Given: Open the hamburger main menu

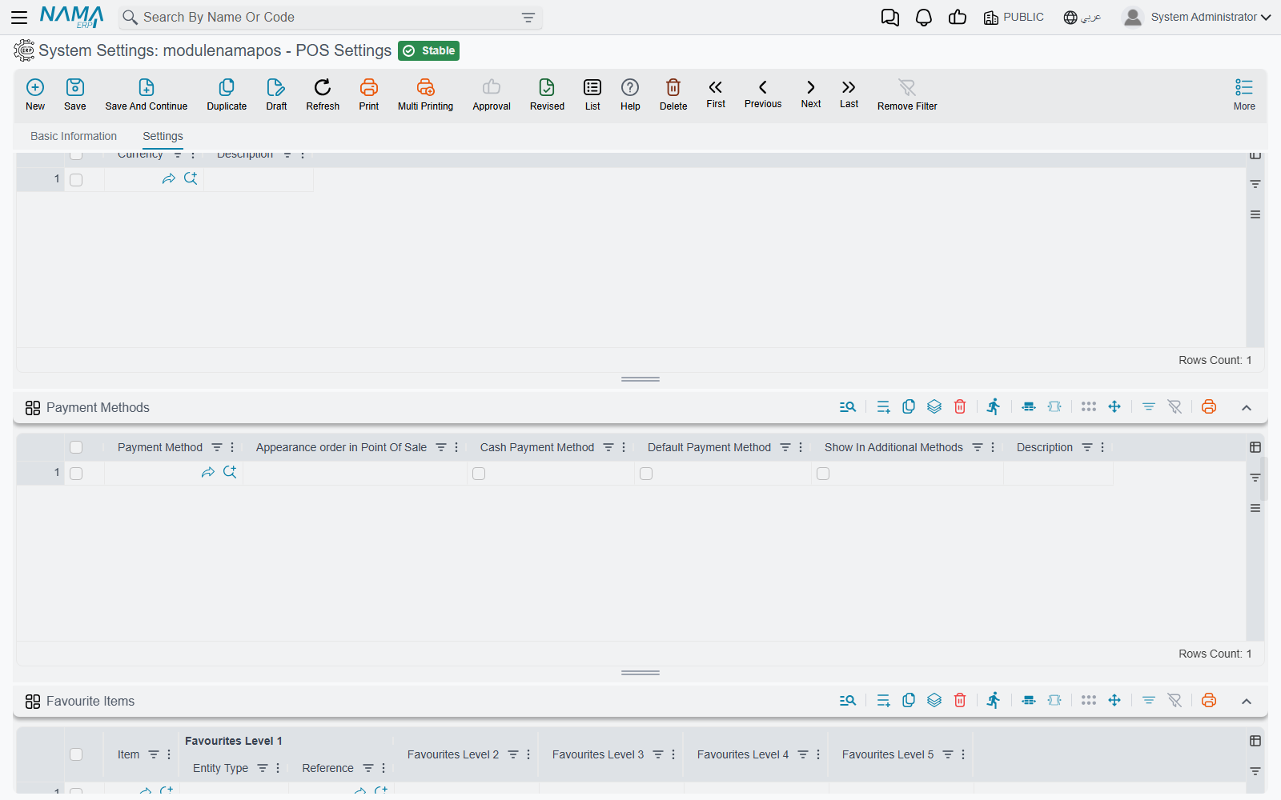Looking at the screenshot, I should tap(19, 17).
